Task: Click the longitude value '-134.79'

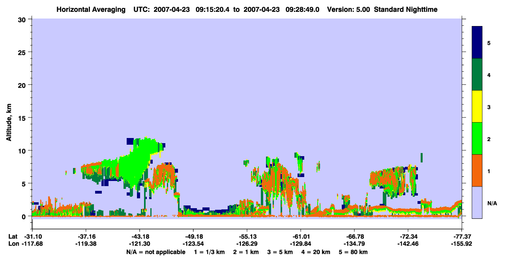Action: [354, 244]
